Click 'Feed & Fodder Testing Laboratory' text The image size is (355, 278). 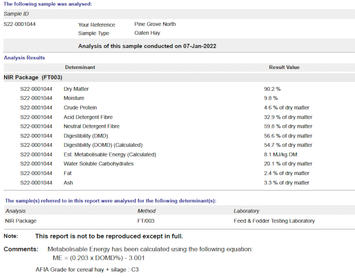[x=274, y=221]
